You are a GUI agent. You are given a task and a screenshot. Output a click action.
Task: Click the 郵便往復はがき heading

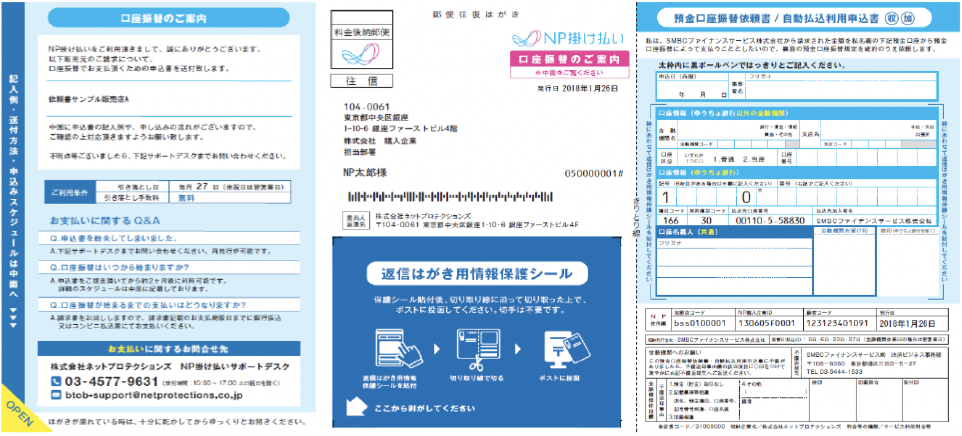pyautogui.click(x=476, y=14)
